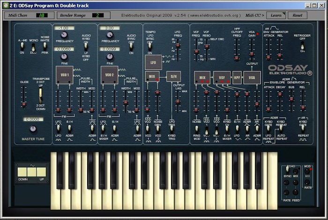Click VCO 2 fine value field 0.0059

pyautogui.click(x=110, y=49)
